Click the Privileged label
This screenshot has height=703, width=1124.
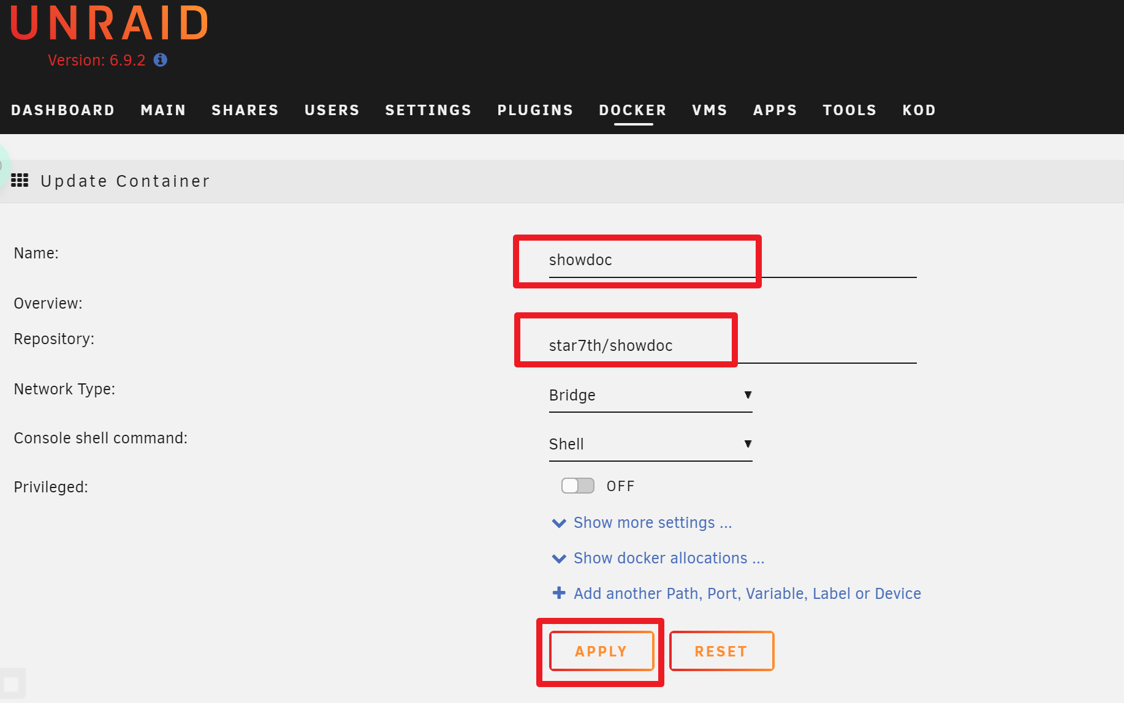pyautogui.click(x=51, y=487)
